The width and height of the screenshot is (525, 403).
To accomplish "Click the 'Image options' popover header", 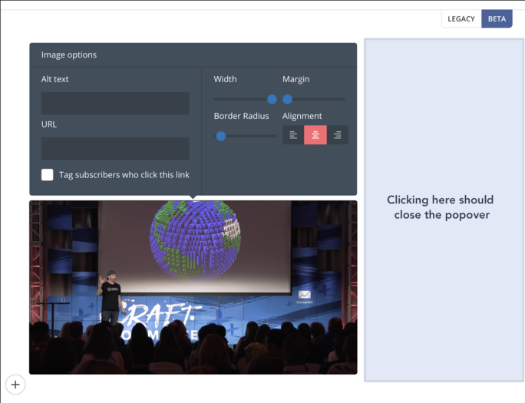I will point(69,55).
